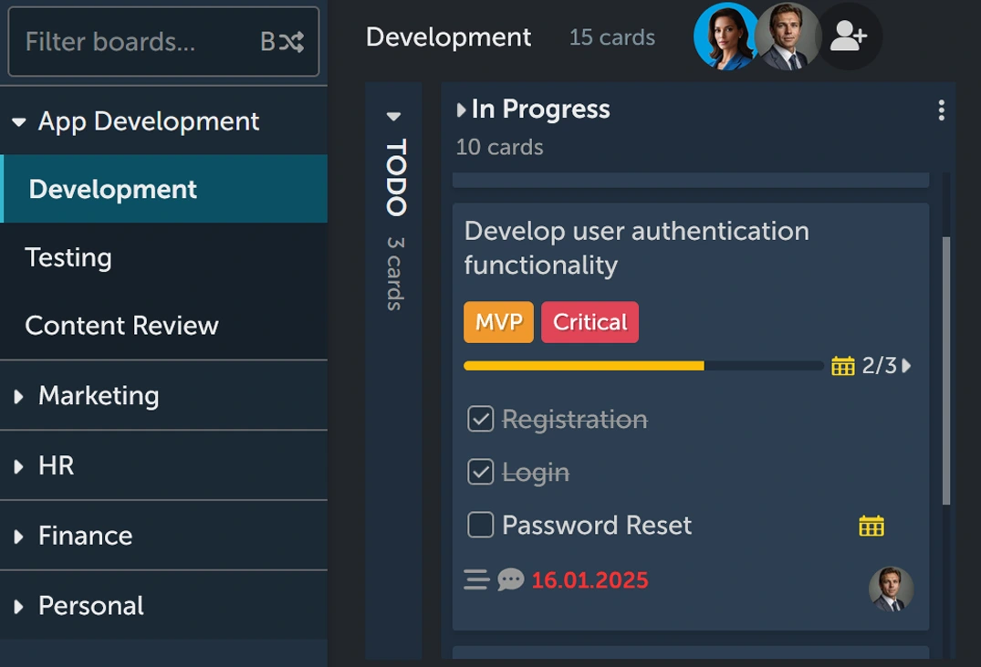Click the woman's avatar in board header
Image resolution: width=981 pixels, height=667 pixels.
[x=725, y=36]
